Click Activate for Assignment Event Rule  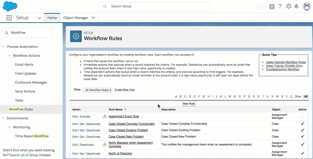coord(85,117)
